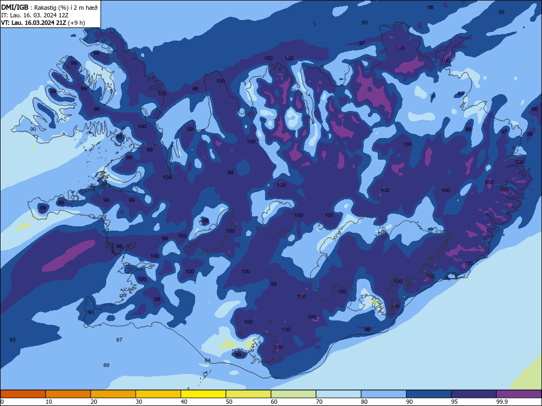Click the '99.9' legend tick label
The height and width of the screenshot is (406, 542).
[x=502, y=402]
